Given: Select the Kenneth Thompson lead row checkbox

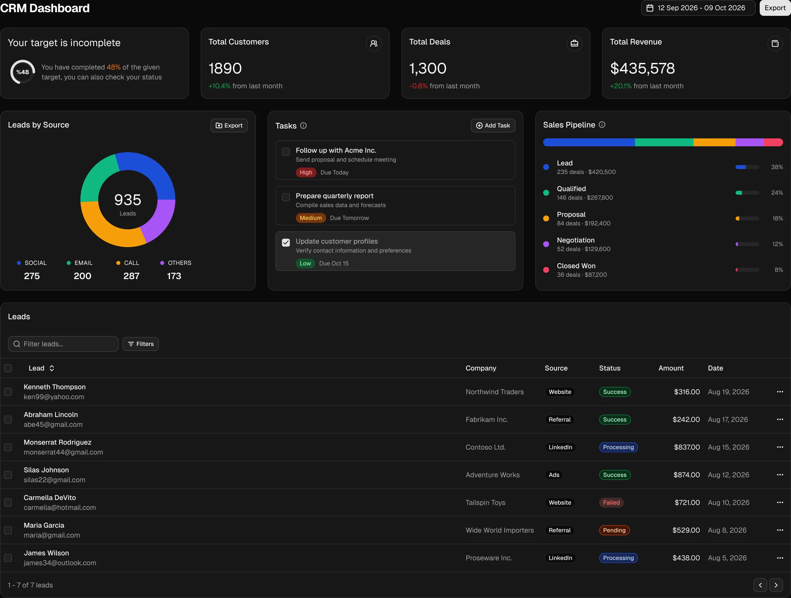Looking at the screenshot, I should [x=8, y=392].
